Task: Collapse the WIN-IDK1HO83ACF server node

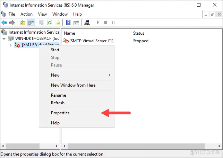Action: (4, 38)
